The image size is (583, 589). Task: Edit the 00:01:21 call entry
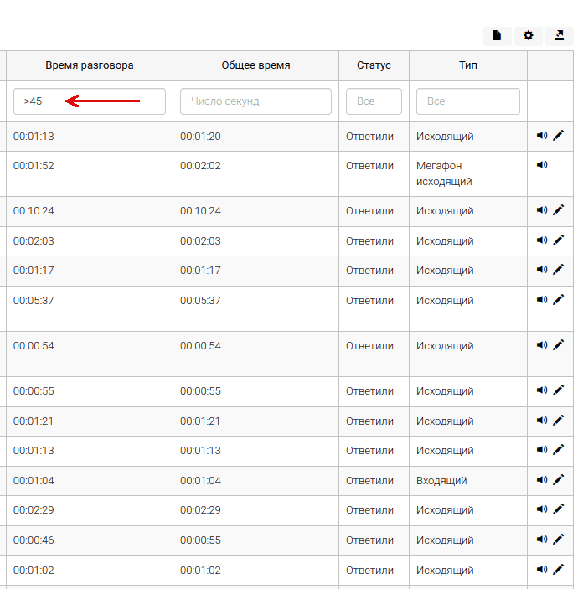point(559,421)
